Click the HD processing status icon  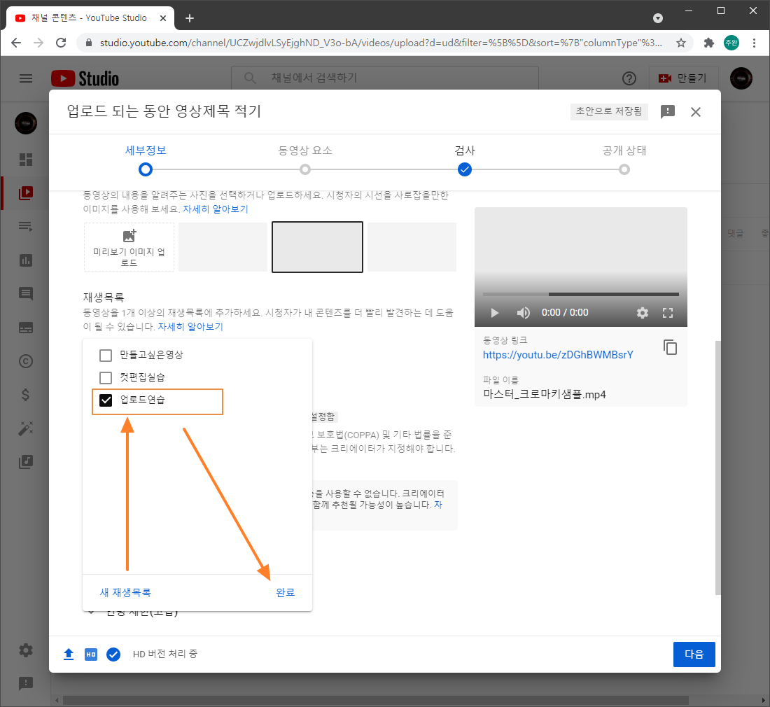pyautogui.click(x=91, y=654)
